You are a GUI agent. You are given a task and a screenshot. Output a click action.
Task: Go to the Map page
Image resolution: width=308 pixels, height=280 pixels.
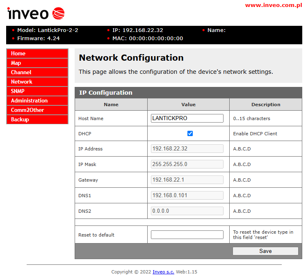coord(37,63)
